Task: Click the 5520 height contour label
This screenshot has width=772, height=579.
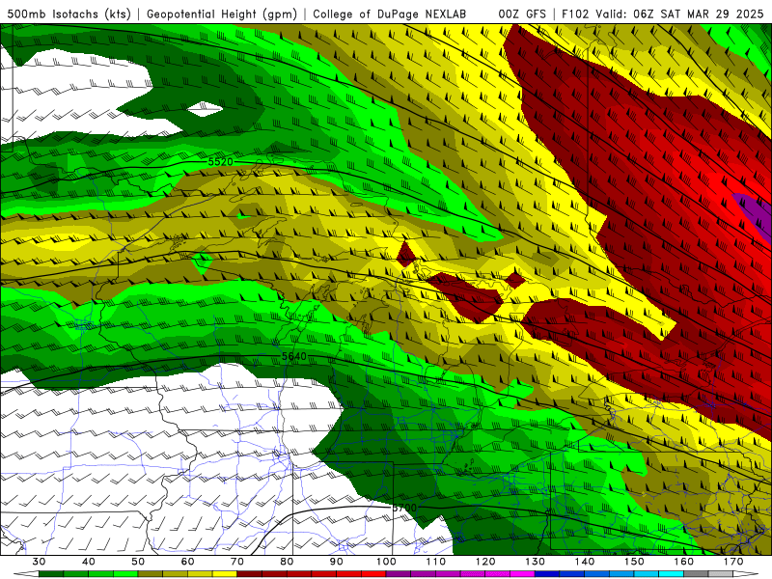Action: pos(220,161)
